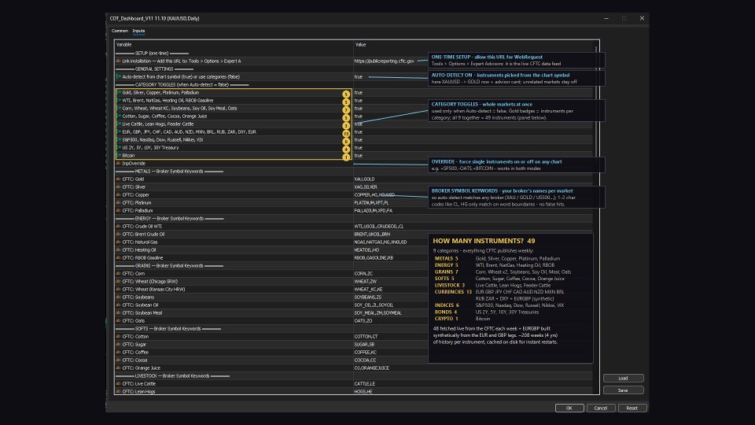Click the boolean icon beside Cotton, Sugar, Coffee row

point(119,116)
